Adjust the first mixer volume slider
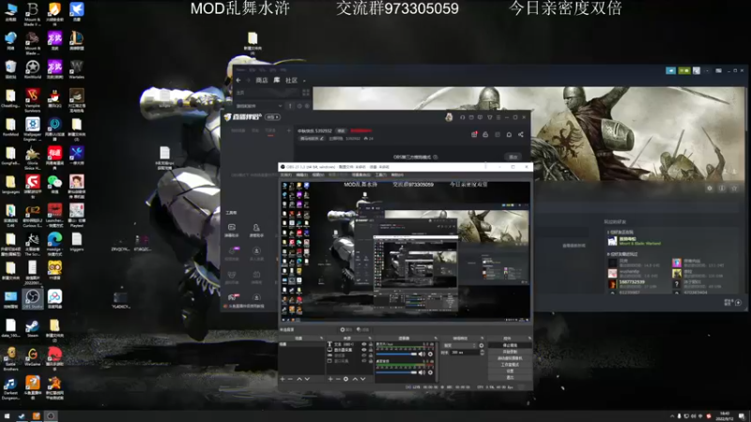Viewport: 751px width, 422px height. [396, 354]
